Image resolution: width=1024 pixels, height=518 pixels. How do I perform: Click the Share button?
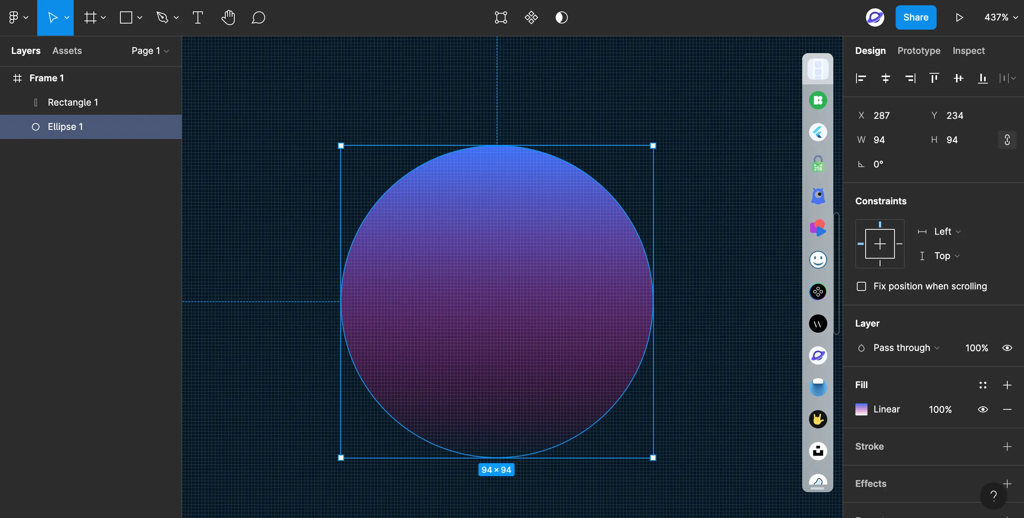(x=915, y=17)
